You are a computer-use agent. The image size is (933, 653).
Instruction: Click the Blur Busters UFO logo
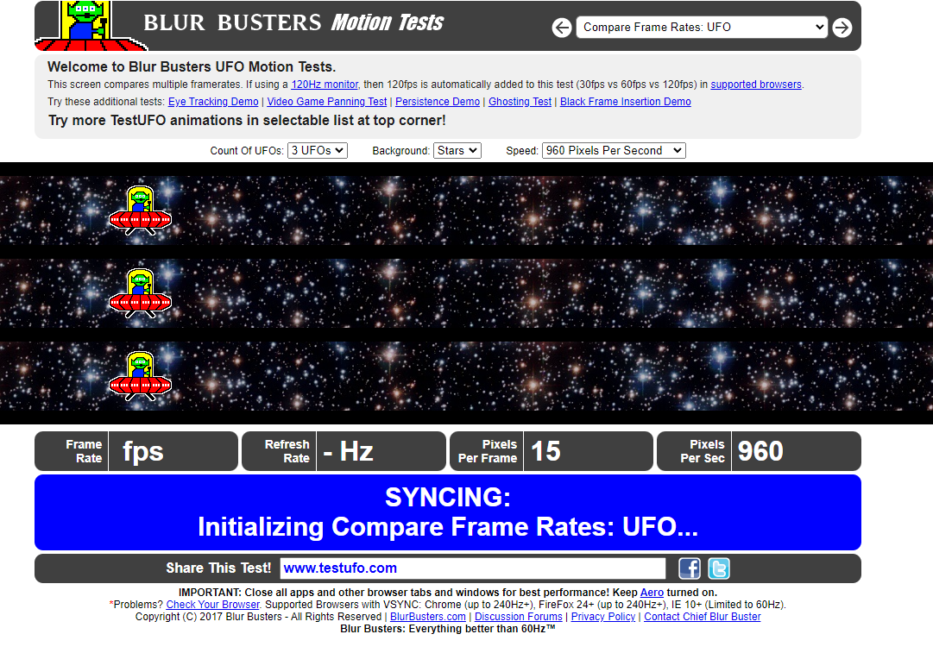click(91, 26)
